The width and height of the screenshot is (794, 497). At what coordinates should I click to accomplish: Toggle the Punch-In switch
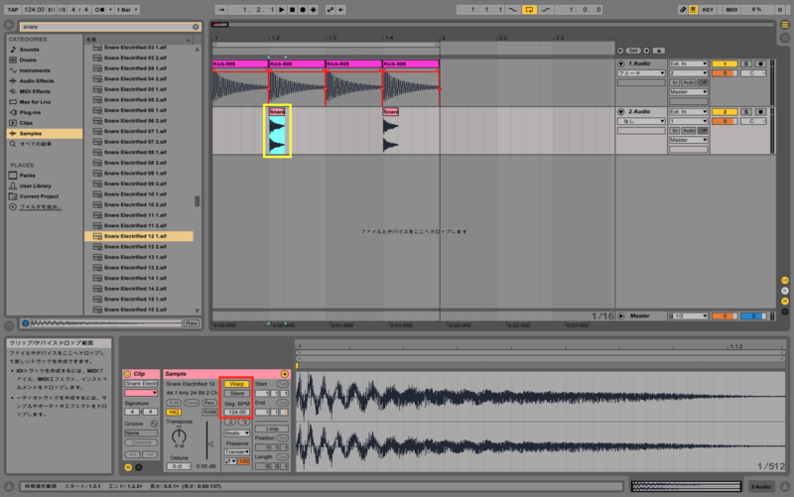(513, 10)
